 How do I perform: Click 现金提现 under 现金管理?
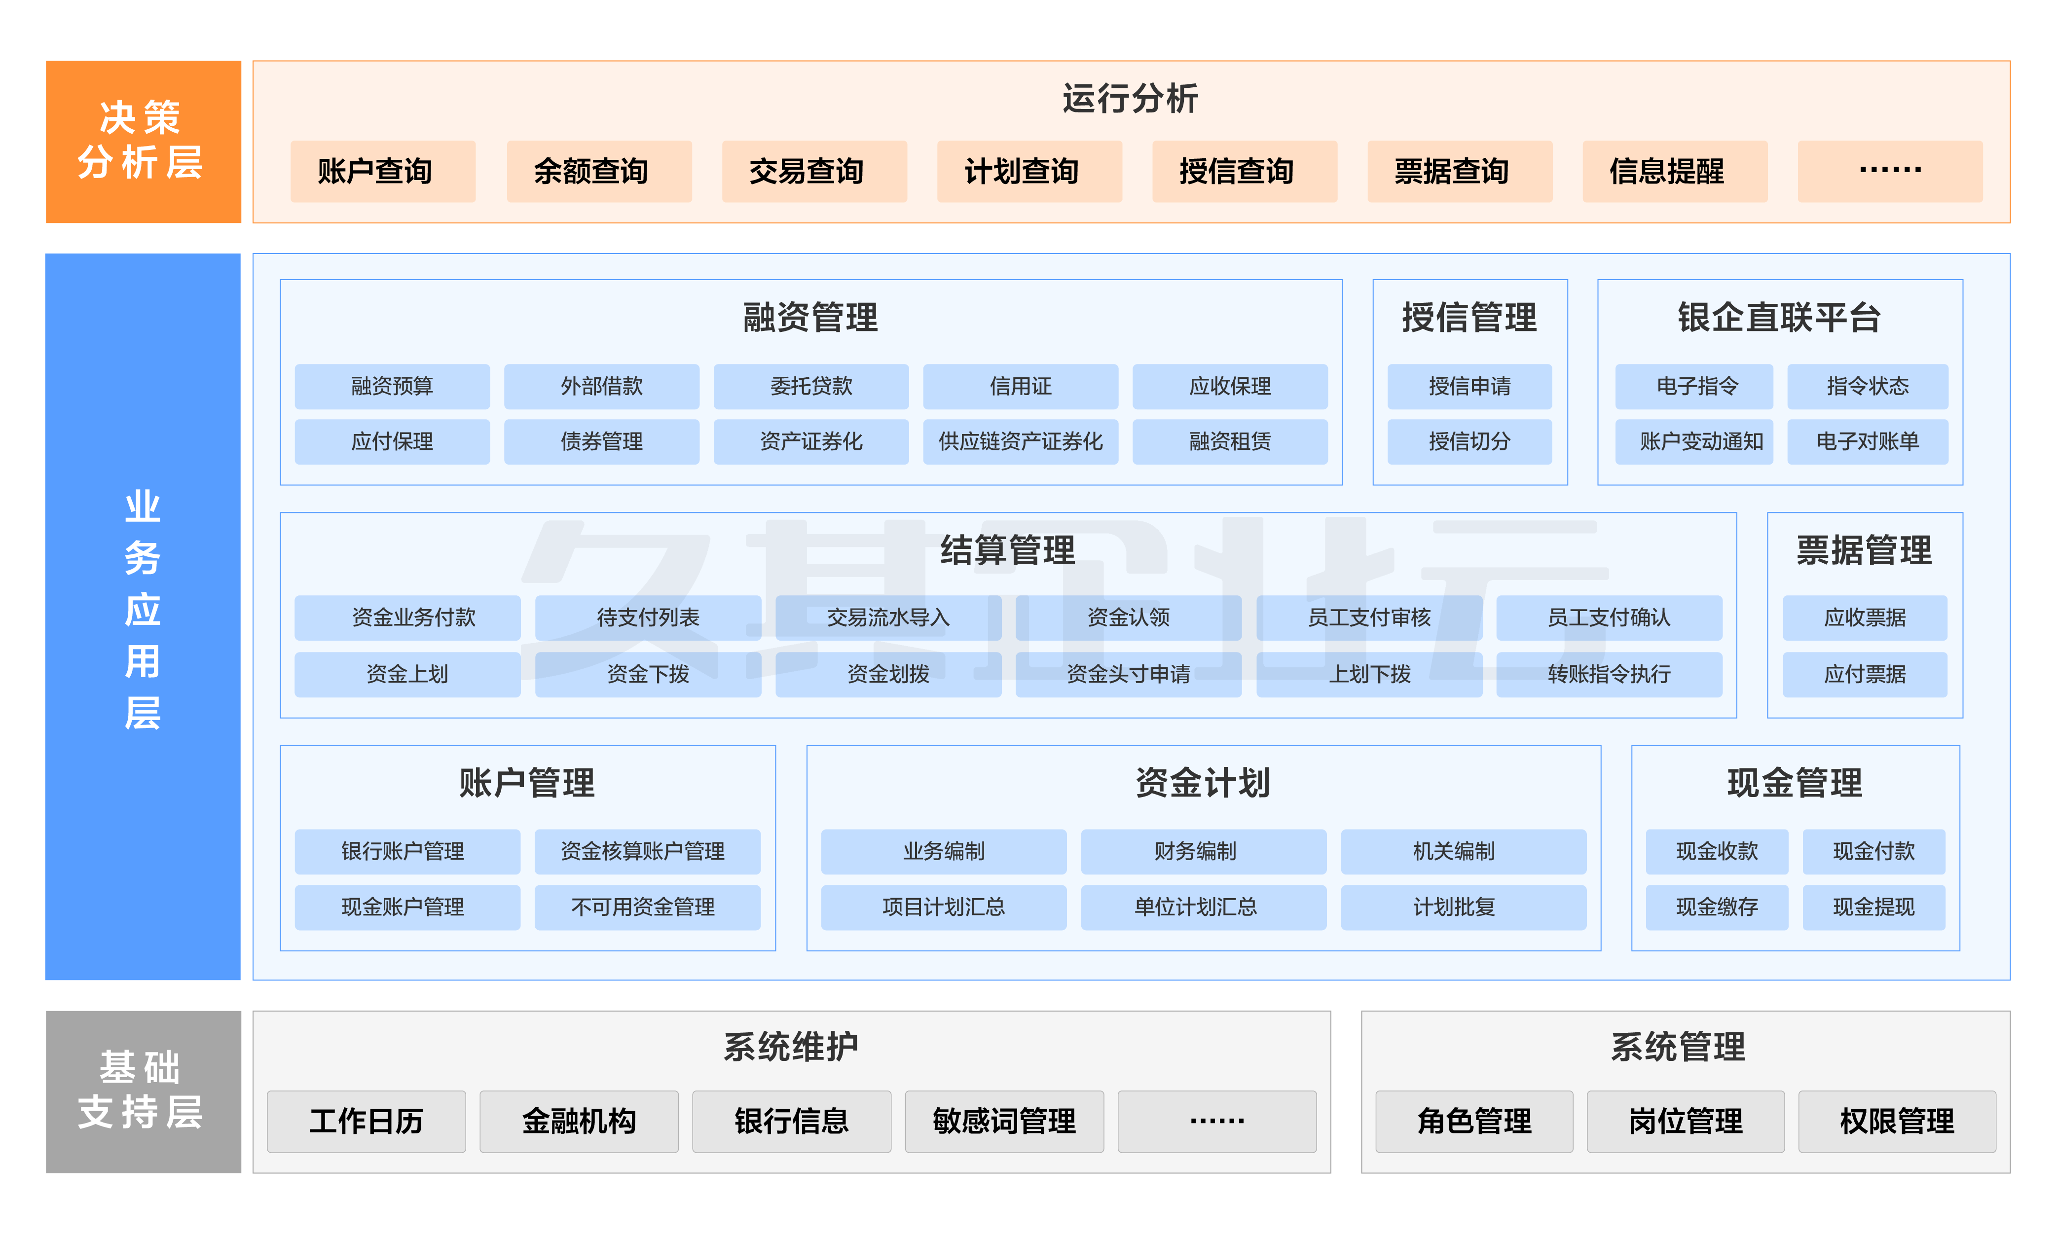click(1873, 907)
